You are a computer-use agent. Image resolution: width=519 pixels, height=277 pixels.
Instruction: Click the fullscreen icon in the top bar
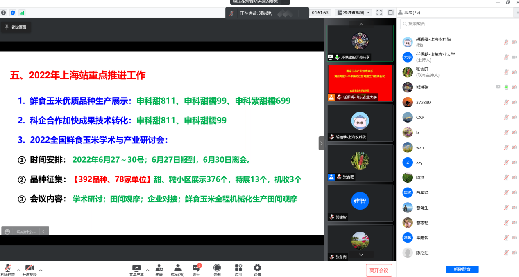click(x=378, y=12)
